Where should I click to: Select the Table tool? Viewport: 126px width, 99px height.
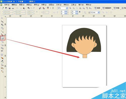(x=2, y=55)
